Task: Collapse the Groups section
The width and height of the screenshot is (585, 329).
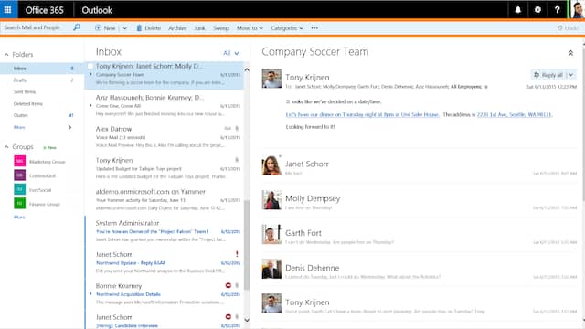Action: pyautogui.click(x=6, y=147)
